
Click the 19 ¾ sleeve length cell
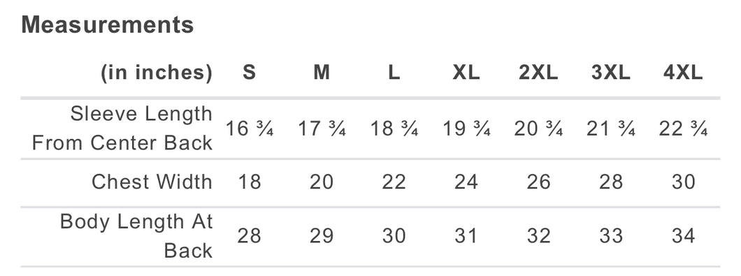pyautogui.click(x=466, y=129)
